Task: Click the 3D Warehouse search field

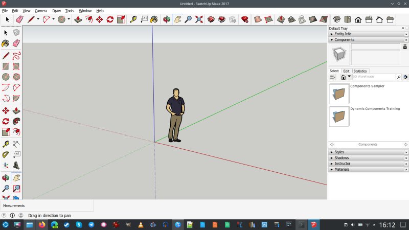Action: (373, 77)
